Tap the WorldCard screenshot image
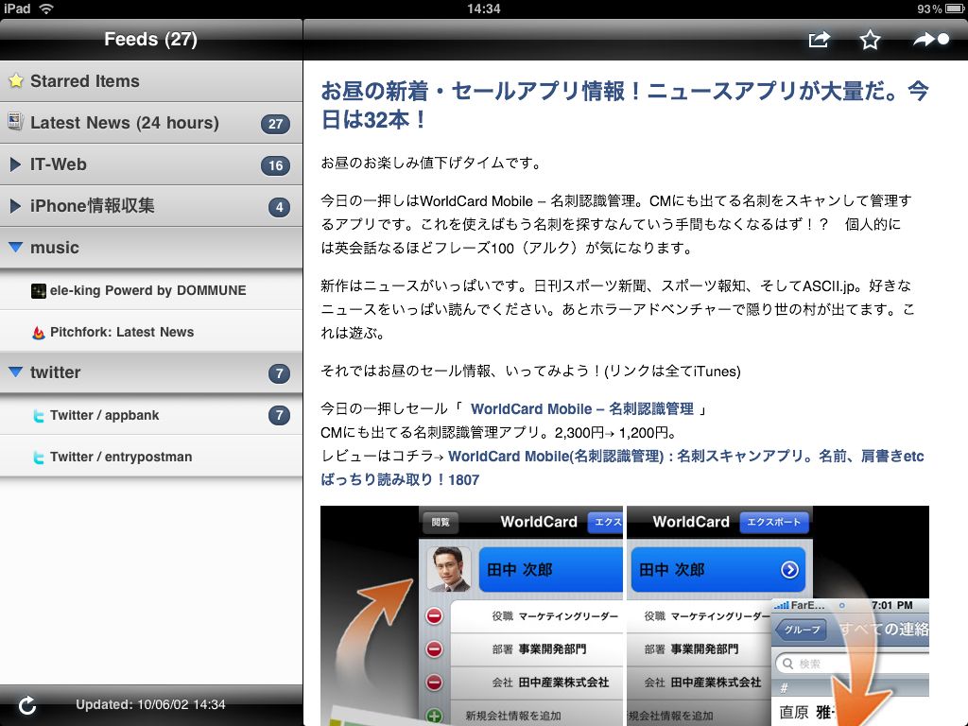The height and width of the screenshot is (726, 968). 624,615
